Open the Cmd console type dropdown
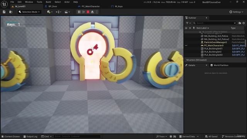This screenshot has width=247, height=139. click(x=46, y=136)
